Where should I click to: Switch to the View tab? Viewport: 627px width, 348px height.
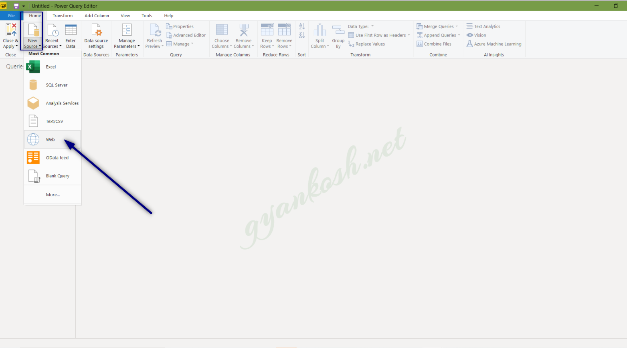(x=125, y=16)
